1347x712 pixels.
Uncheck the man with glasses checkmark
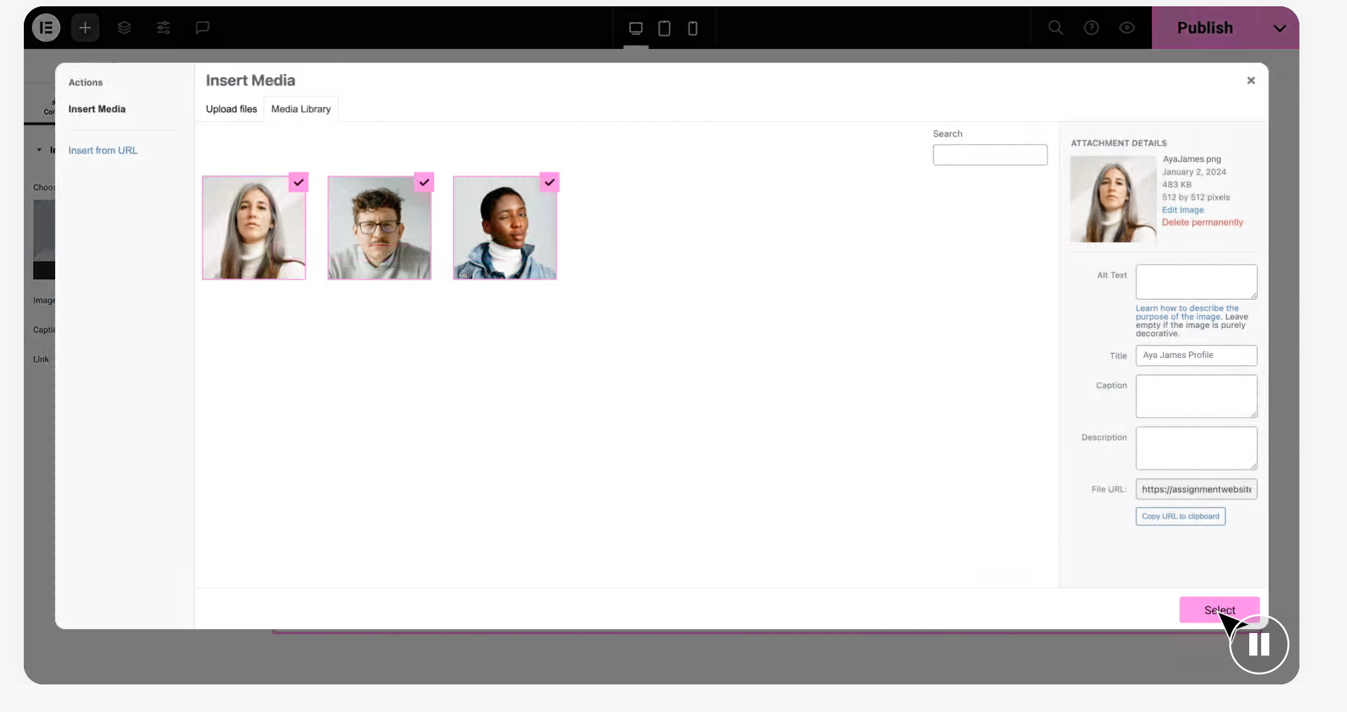coord(424,182)
